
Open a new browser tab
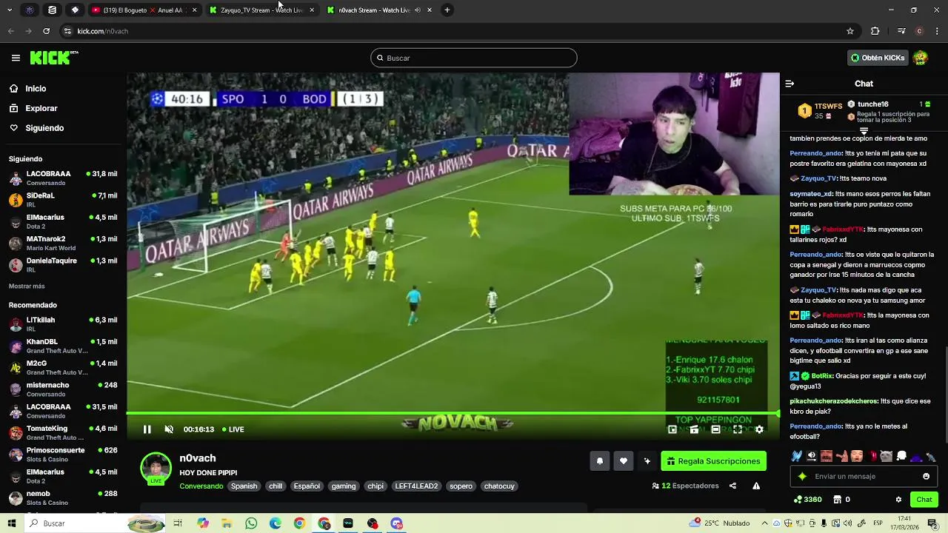447,10
